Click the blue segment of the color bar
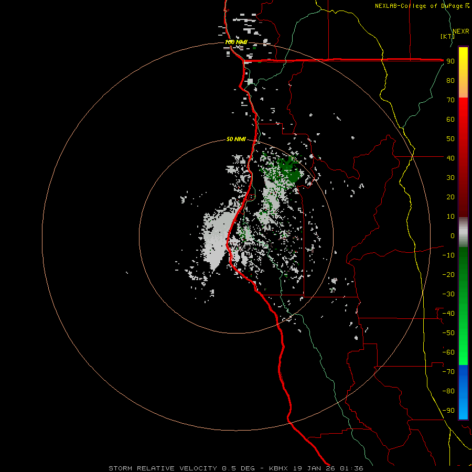 (463, 392)
